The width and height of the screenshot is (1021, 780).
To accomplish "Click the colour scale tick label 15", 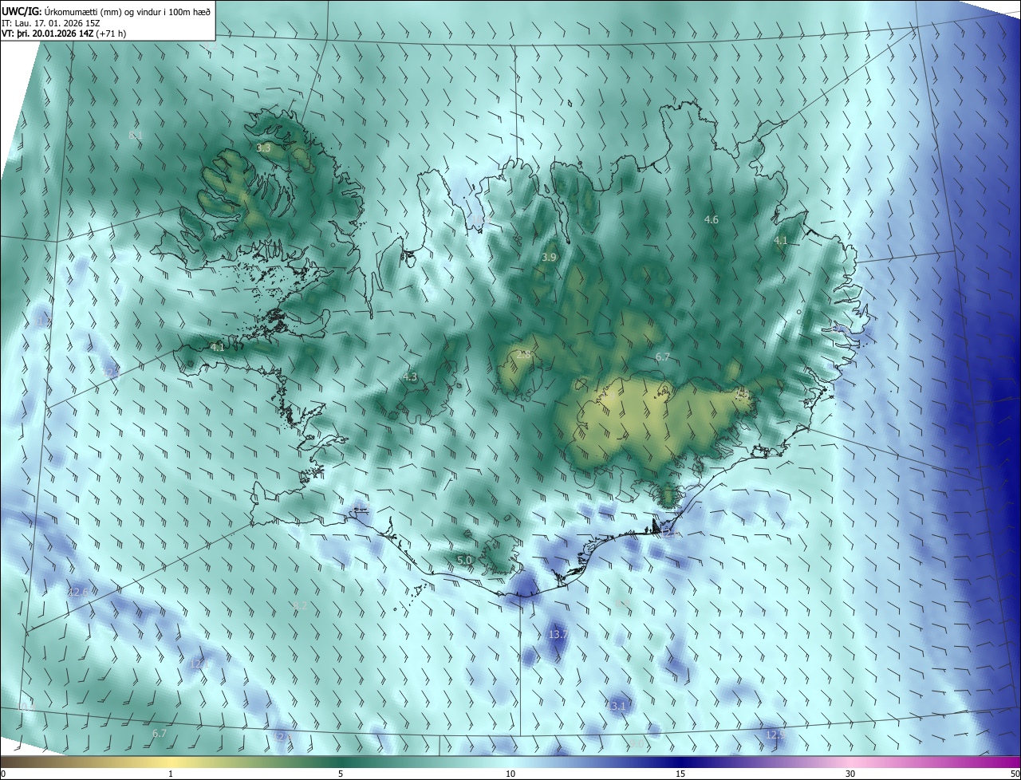I will (x=680, y=774).
